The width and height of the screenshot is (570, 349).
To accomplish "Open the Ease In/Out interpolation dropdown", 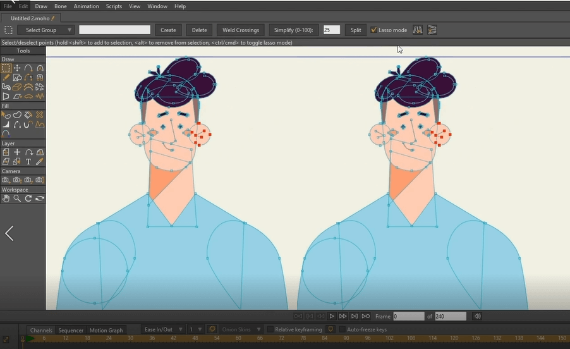I will click(x=162, y=329).
